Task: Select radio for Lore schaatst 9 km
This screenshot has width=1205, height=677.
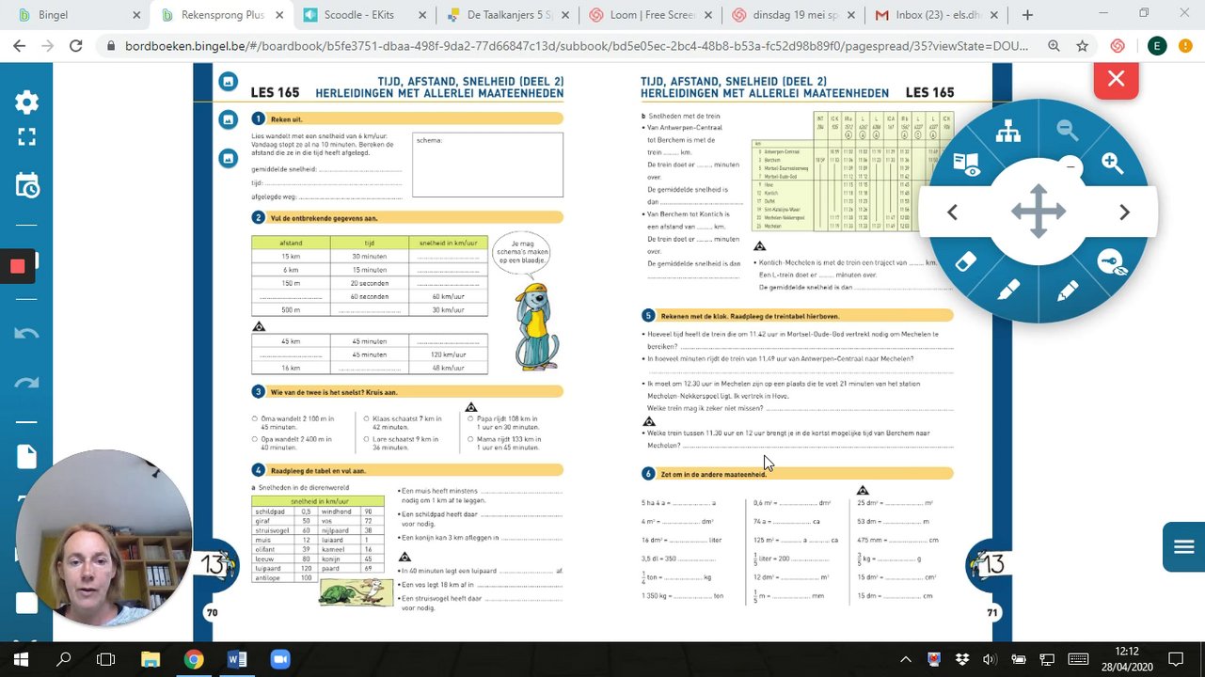Action: (x=367, y=439)
